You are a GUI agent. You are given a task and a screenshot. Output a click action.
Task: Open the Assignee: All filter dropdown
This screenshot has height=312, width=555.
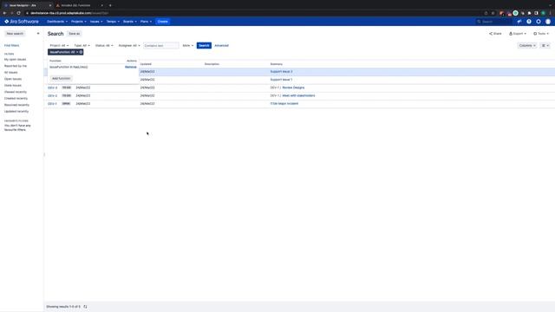click(x=129, y=46)
